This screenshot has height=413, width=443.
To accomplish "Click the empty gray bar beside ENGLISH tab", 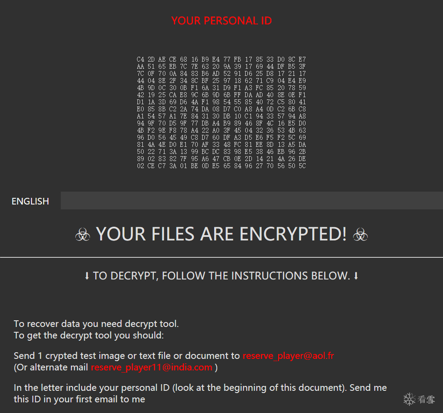I will 251,201.
